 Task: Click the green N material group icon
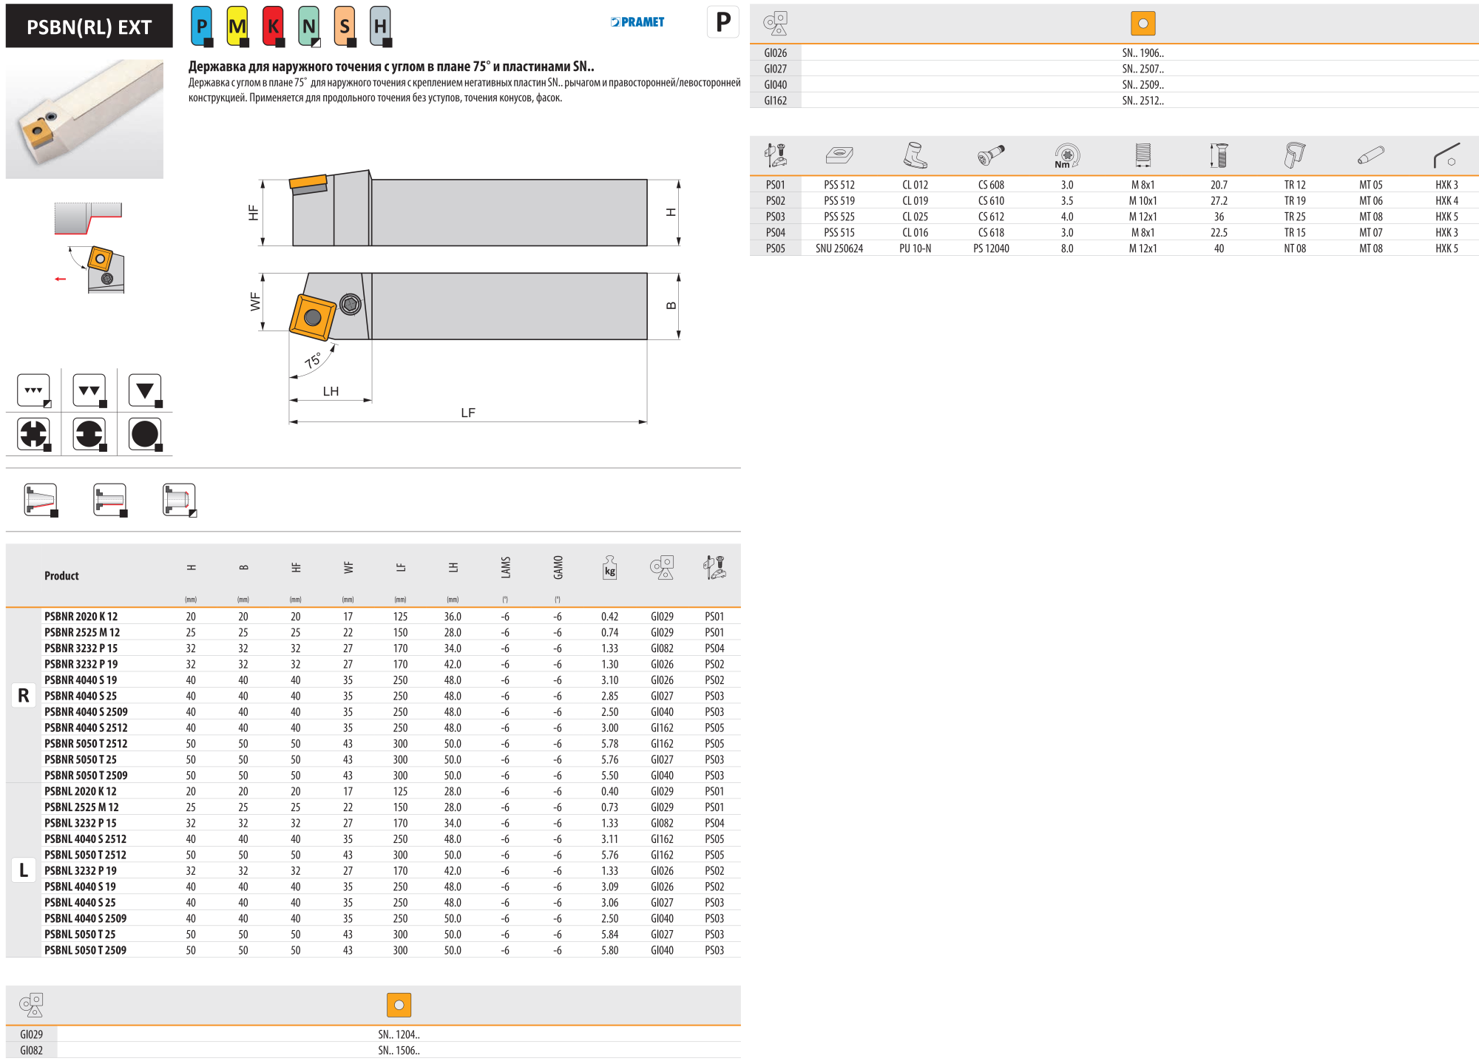click(309, 27)
